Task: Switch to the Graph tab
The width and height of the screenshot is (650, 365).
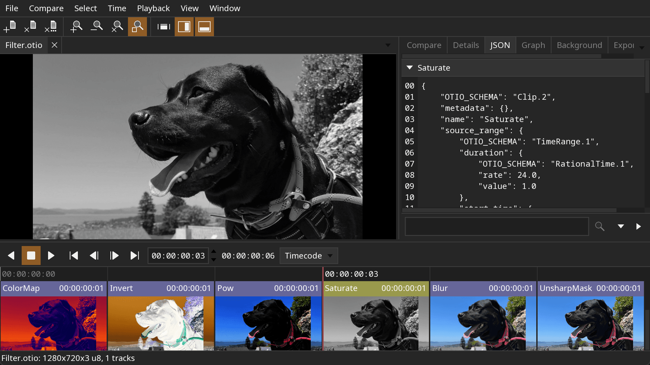Action: [533, 45]
